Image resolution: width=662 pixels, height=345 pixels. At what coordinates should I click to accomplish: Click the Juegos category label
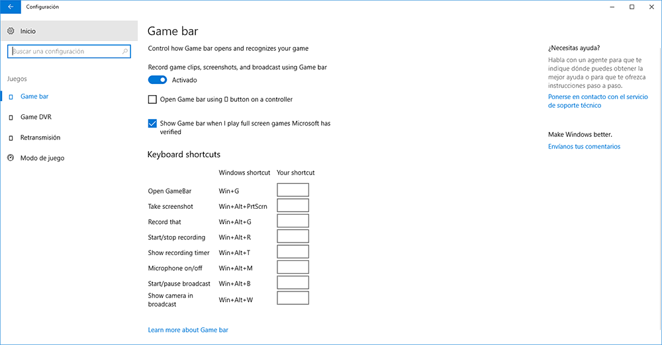coord(17,79)
